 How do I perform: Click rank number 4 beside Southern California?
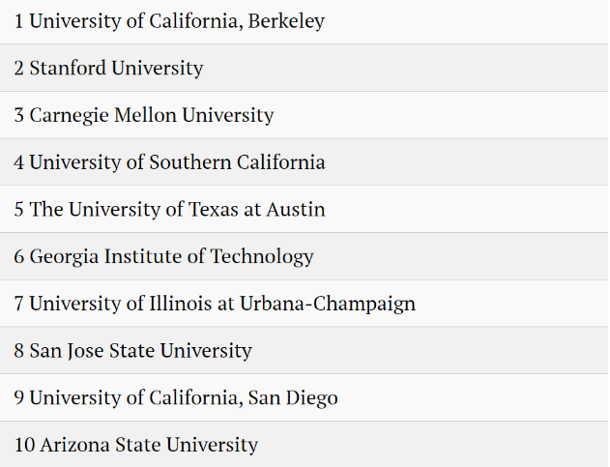(x=19, y=162)
